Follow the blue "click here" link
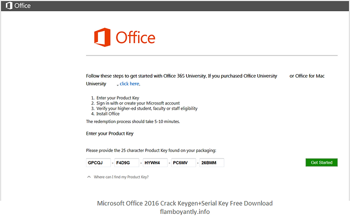Image resolution: width=350 pixels, height=219 pixels. (x=130, y=84)
